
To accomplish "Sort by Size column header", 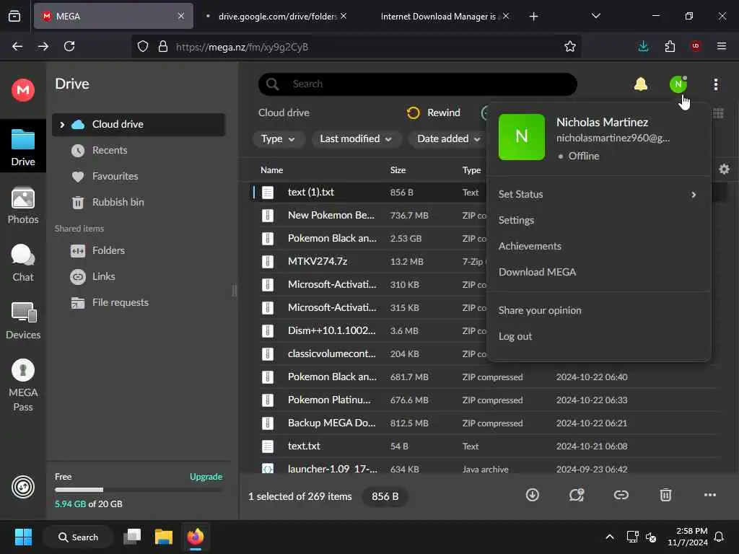I will pos(398,170).
